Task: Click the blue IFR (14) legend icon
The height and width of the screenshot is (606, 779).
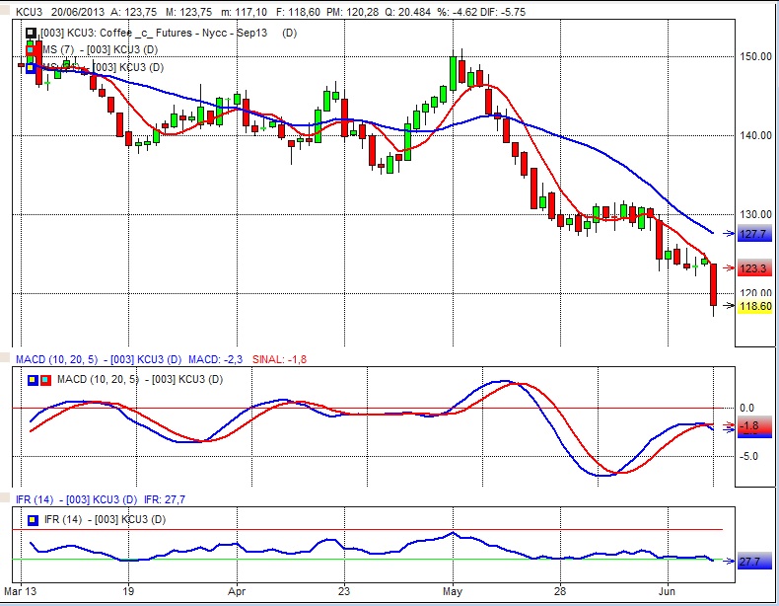Action: pyautogui.click(x=33, y=519)
